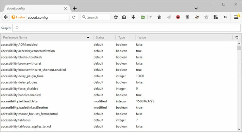Viewport: 242px width, 133px height.
Task: Open a new tab with plus button
Action: [75, 9]
